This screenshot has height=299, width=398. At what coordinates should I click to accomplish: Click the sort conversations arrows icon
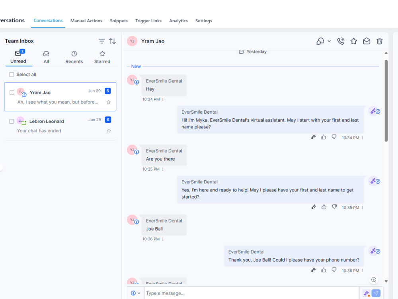tap(113, 41)
